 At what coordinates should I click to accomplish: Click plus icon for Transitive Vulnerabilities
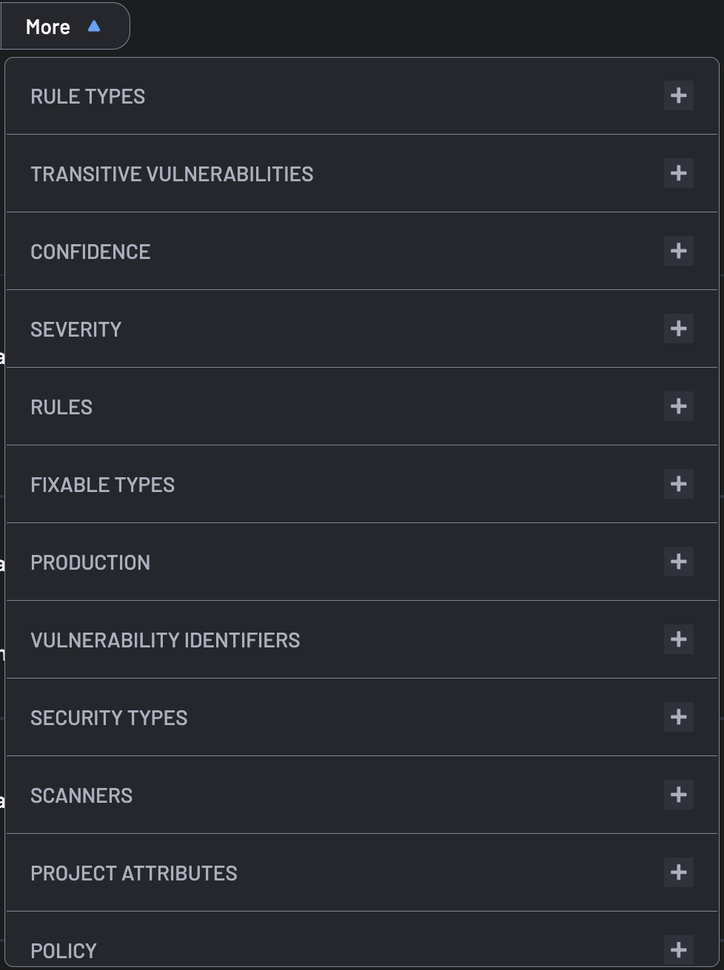pos(679,173)
